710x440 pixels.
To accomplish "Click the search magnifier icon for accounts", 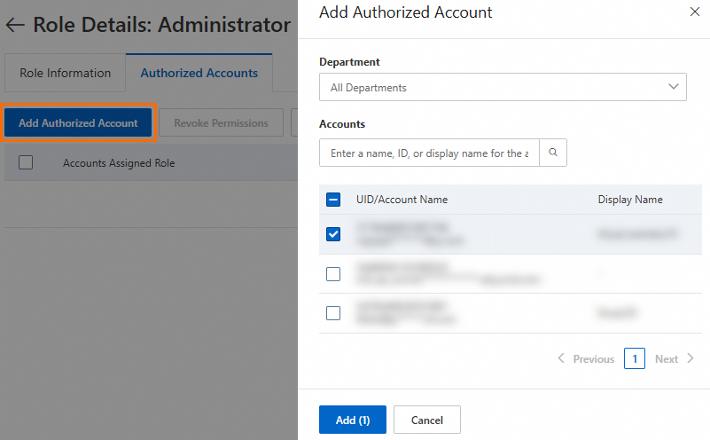I will (x=553, y=153).
